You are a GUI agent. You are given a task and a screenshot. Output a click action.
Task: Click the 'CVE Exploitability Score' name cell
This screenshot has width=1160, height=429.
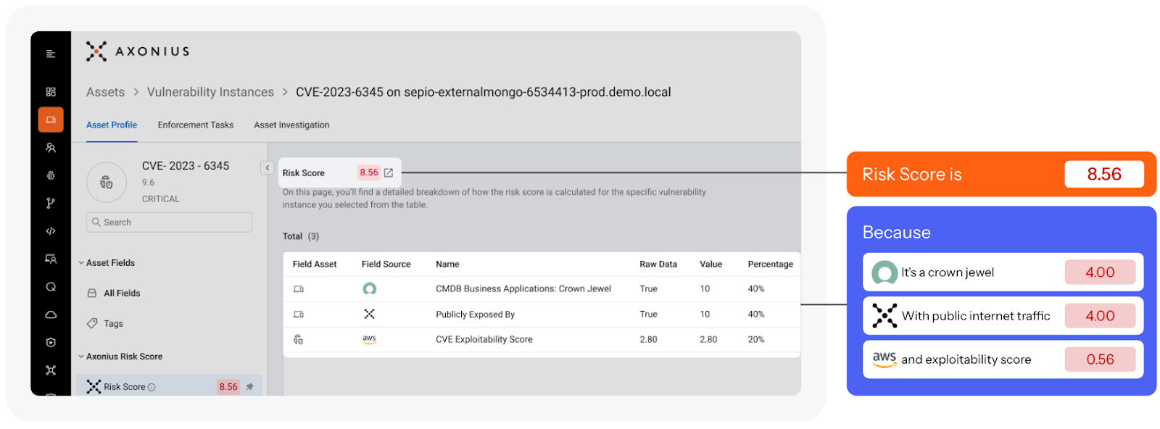(484, 339)
